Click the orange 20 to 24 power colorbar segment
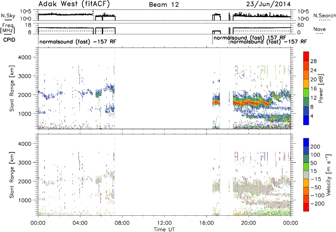 (306, 75)
